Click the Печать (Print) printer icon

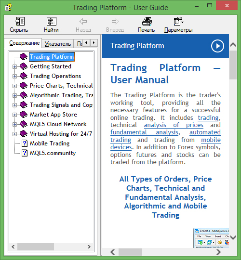coord(147,21)
